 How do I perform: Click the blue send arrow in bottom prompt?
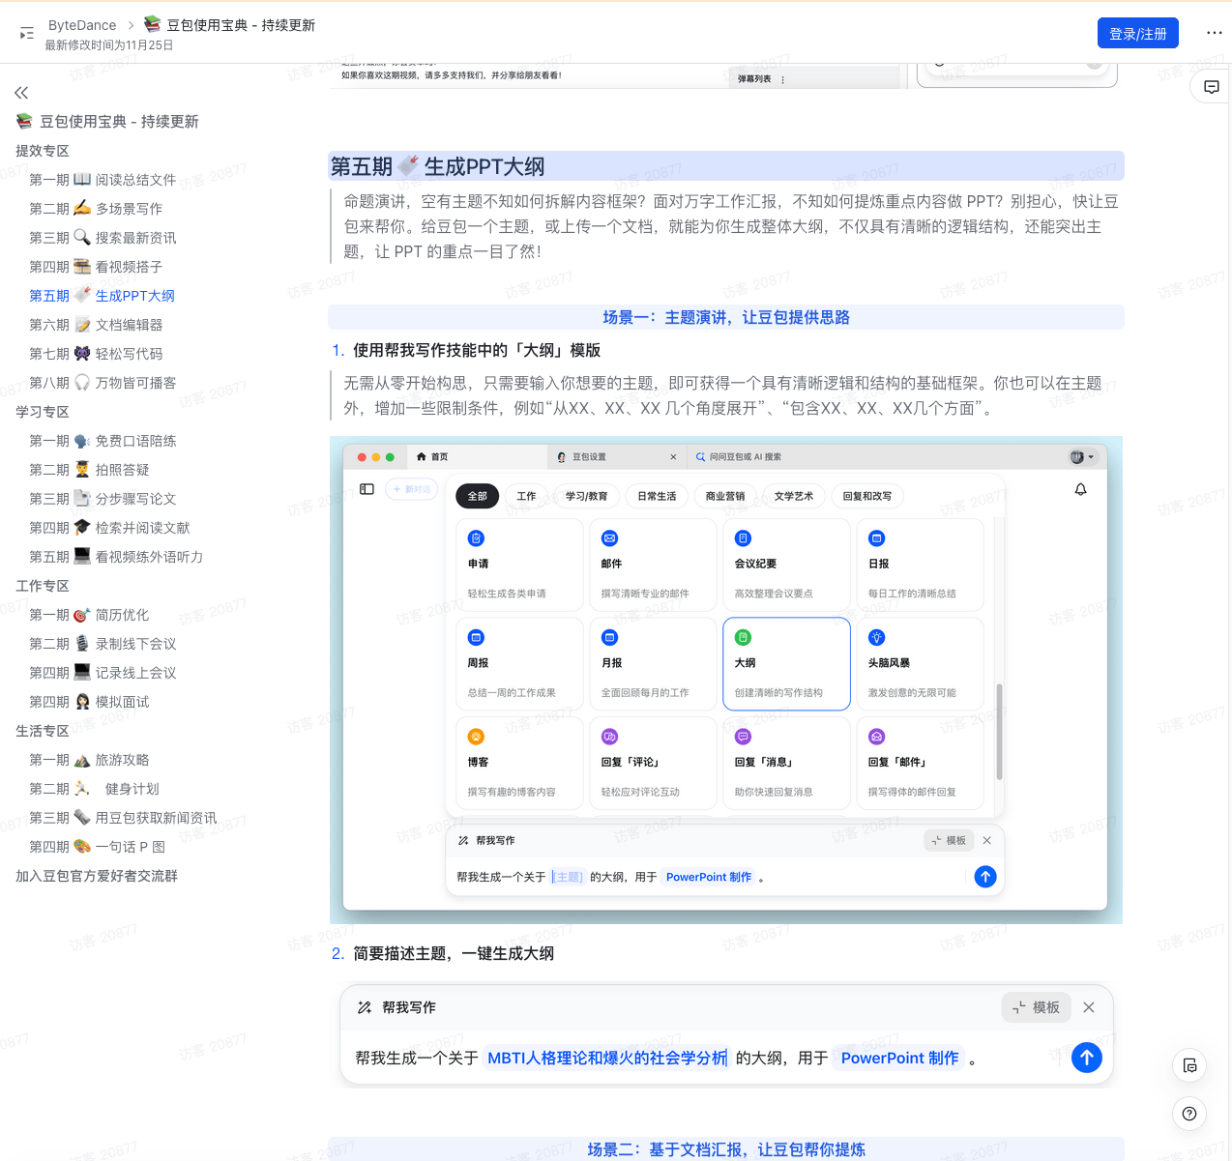(1087, 1058)
